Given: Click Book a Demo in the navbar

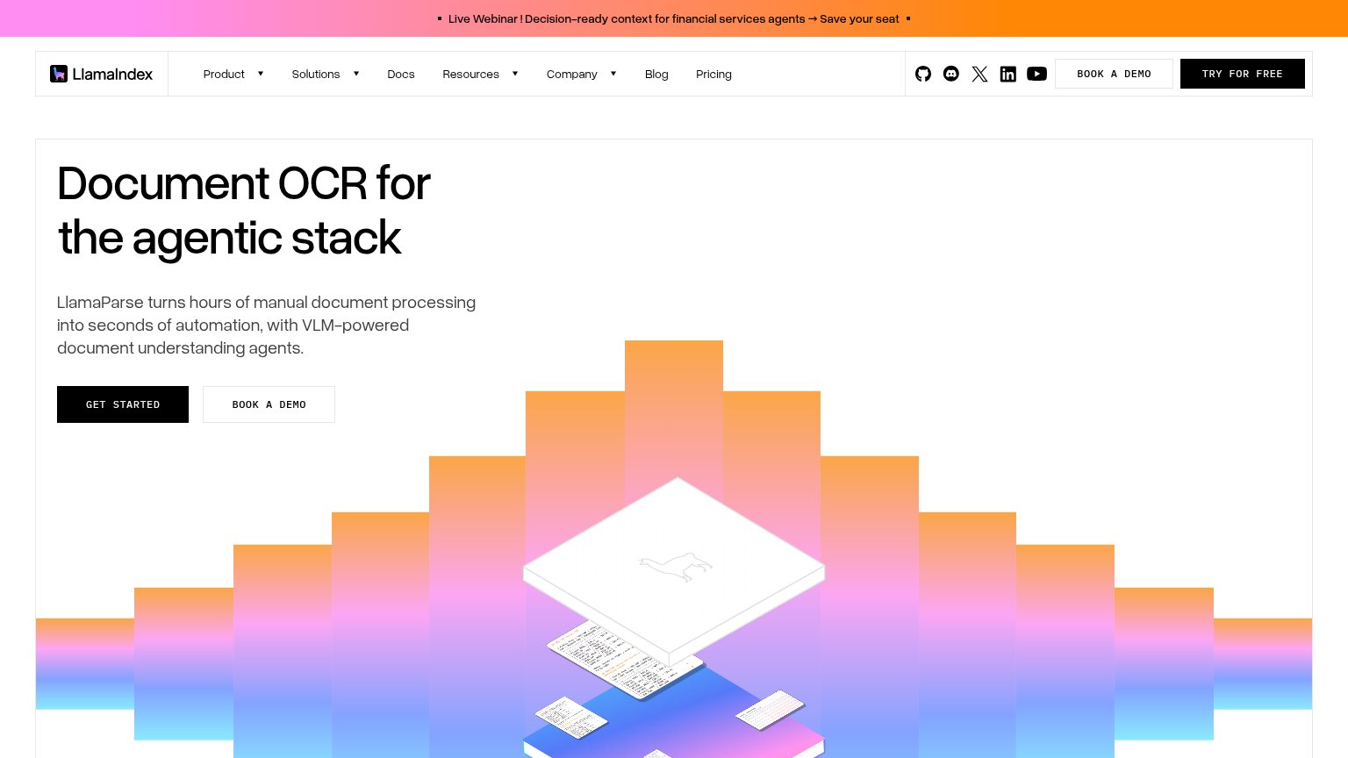Looking at the screenshot, I should click(x=1114, y=74).
